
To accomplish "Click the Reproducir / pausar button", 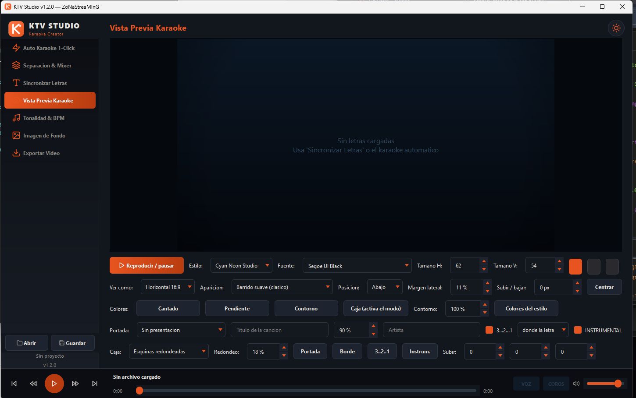I will 146,265.
